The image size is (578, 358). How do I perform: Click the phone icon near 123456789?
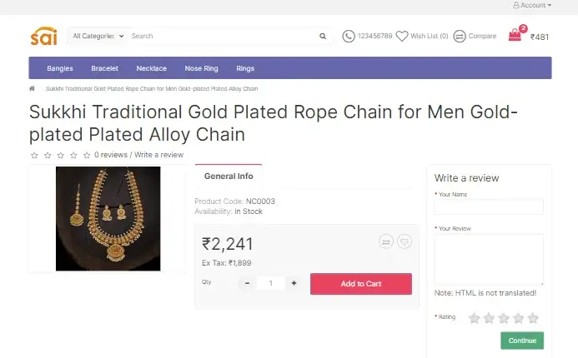click(x=349, y=36)
